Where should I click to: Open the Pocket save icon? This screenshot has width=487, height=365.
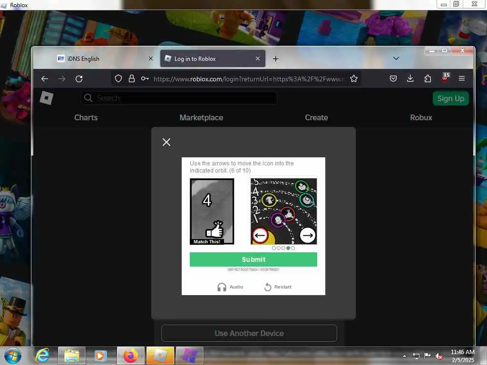point(393,78)
